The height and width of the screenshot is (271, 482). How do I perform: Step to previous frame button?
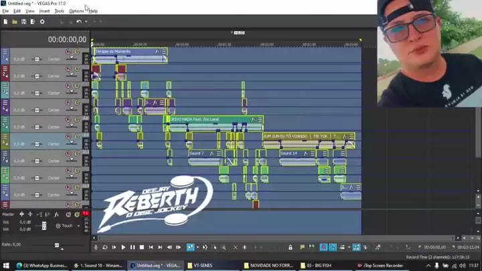tap(169, 247)
